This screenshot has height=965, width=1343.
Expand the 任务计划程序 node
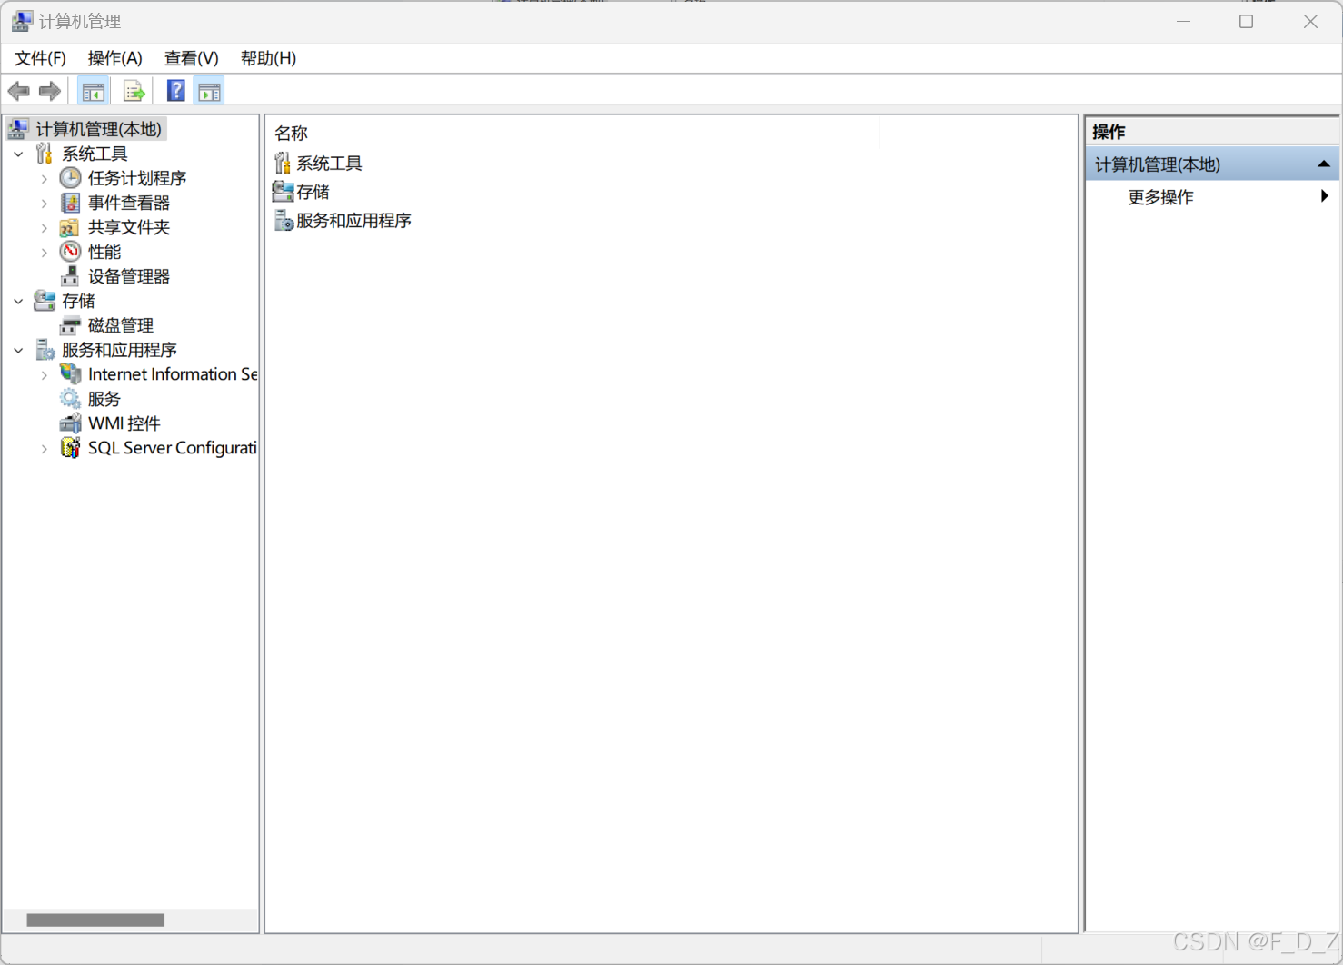click(44, 179)
